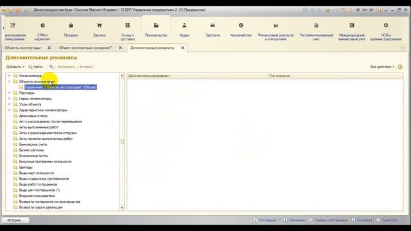Open the Производство section
Screen dimensions: 411x231
[x=156, y=30]
